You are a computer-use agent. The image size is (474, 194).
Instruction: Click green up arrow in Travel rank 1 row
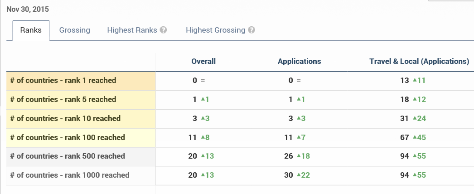(414, 80)
